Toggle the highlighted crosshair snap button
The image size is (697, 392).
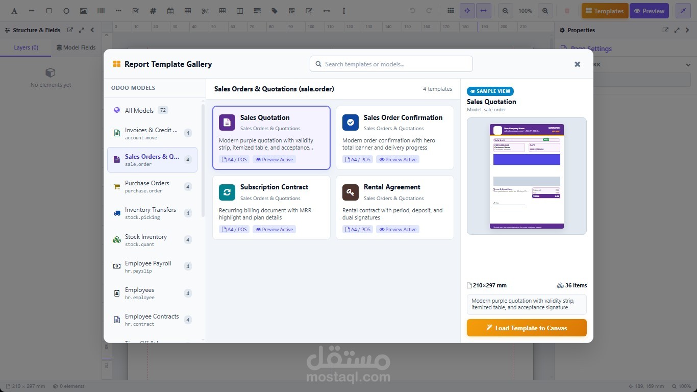pyautogui.click(x=467, y=11)
